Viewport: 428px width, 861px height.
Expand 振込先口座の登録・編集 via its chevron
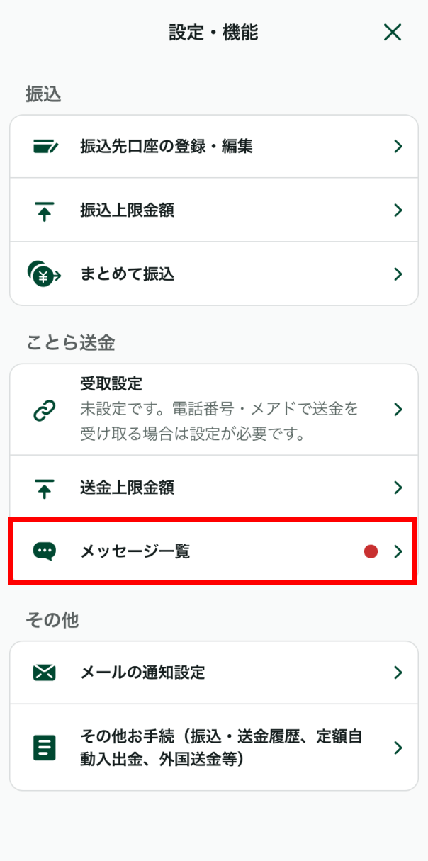point(398,147)
